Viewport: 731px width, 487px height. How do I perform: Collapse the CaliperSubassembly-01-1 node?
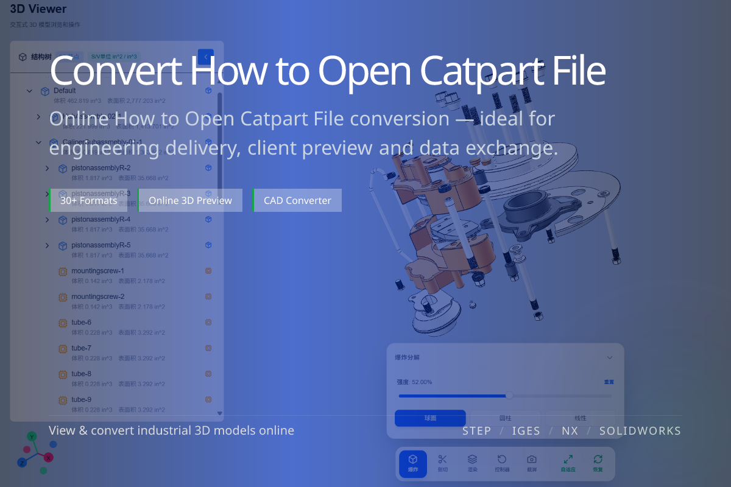38,142
